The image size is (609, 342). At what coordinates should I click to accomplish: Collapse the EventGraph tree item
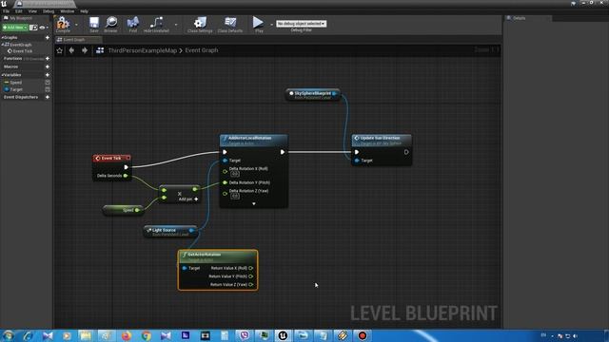tap(2, 45)
